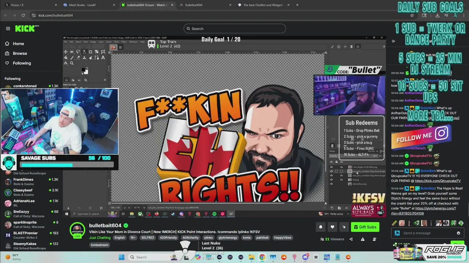This screenshot has width=469, height=263.
Task: Click the bulletbait604 streamer avatar
Action: (x=77, y=230)
